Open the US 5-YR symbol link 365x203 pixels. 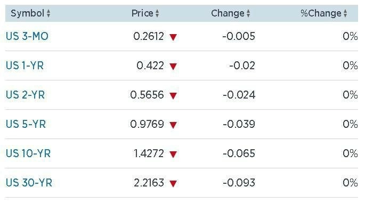pos(26,124)
